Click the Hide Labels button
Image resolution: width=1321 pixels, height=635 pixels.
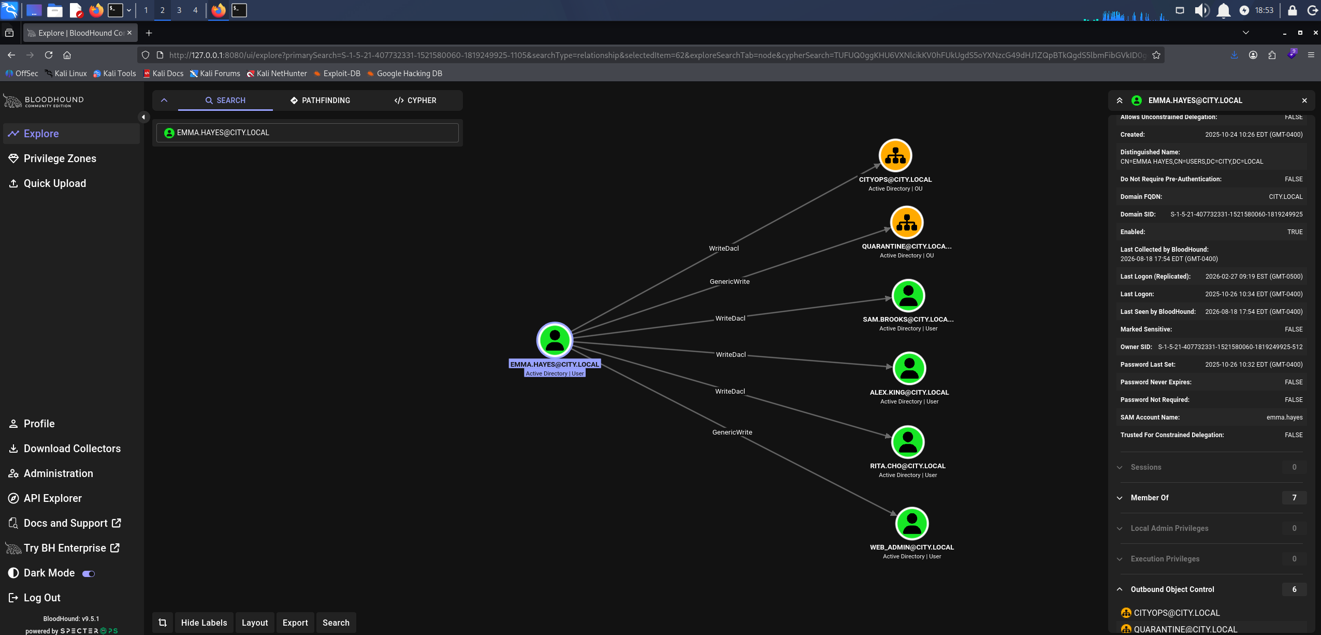(204, 623)
